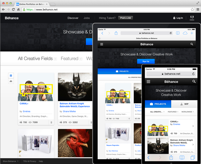This screenshot has width=201, height=164.
Task: Open iPhone Safari bottom bookmarks icon
Action: [182, 157]
